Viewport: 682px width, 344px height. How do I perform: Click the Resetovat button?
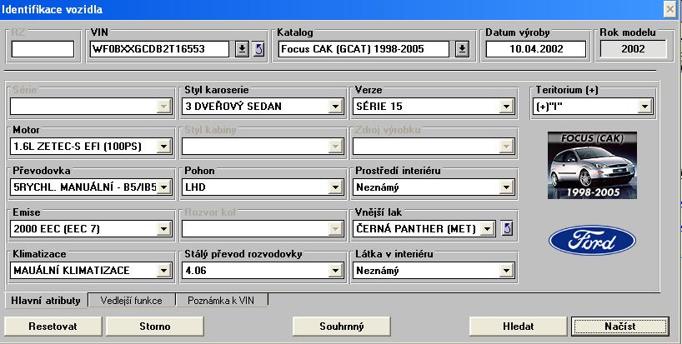click(53, 327)
